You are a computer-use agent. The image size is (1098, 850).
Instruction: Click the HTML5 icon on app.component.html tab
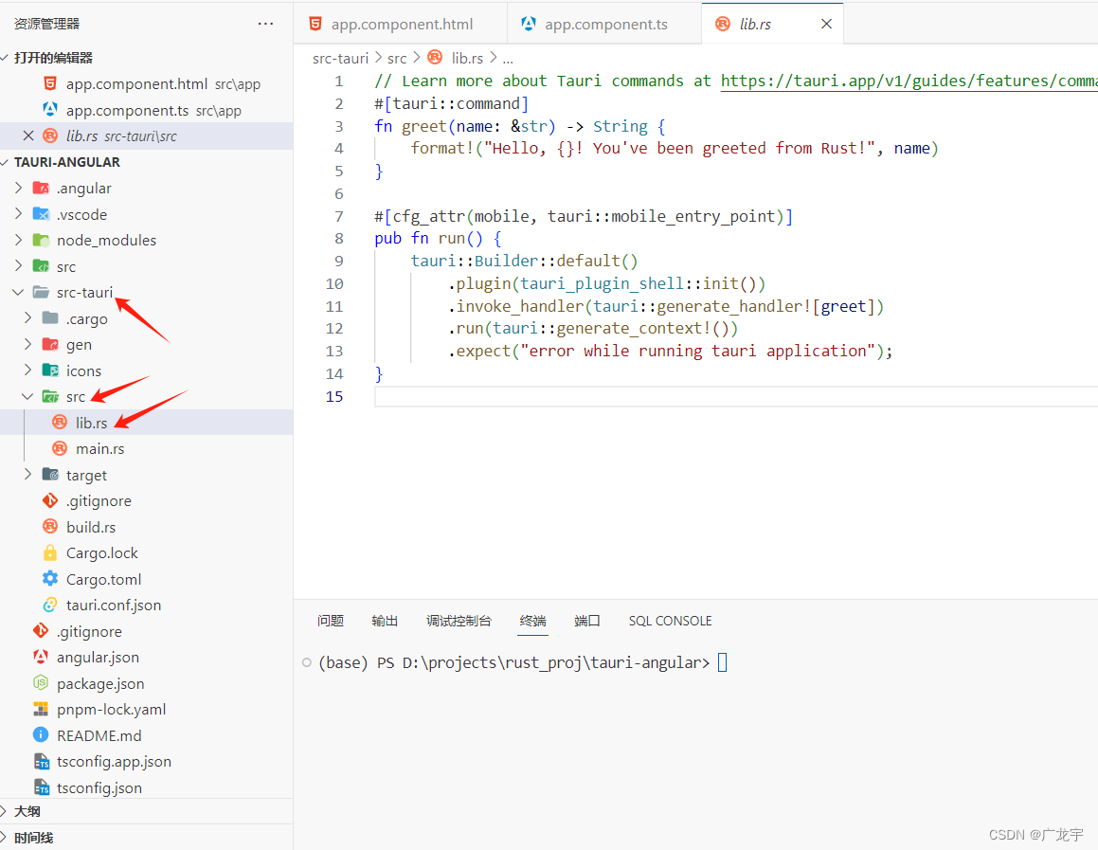pyautogui.click(x=314, y=24)
